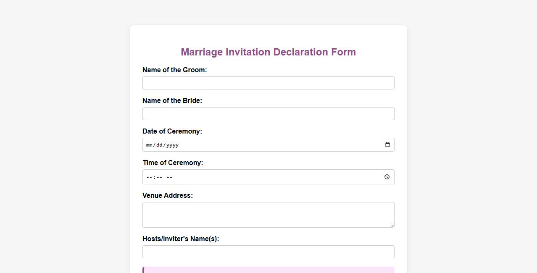Click the month segment of the date field
537x273 pixels.
coord(149,145)
